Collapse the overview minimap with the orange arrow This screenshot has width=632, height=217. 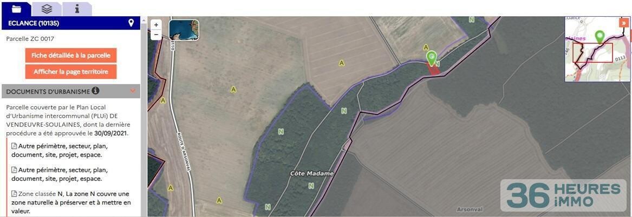(623, 23)
